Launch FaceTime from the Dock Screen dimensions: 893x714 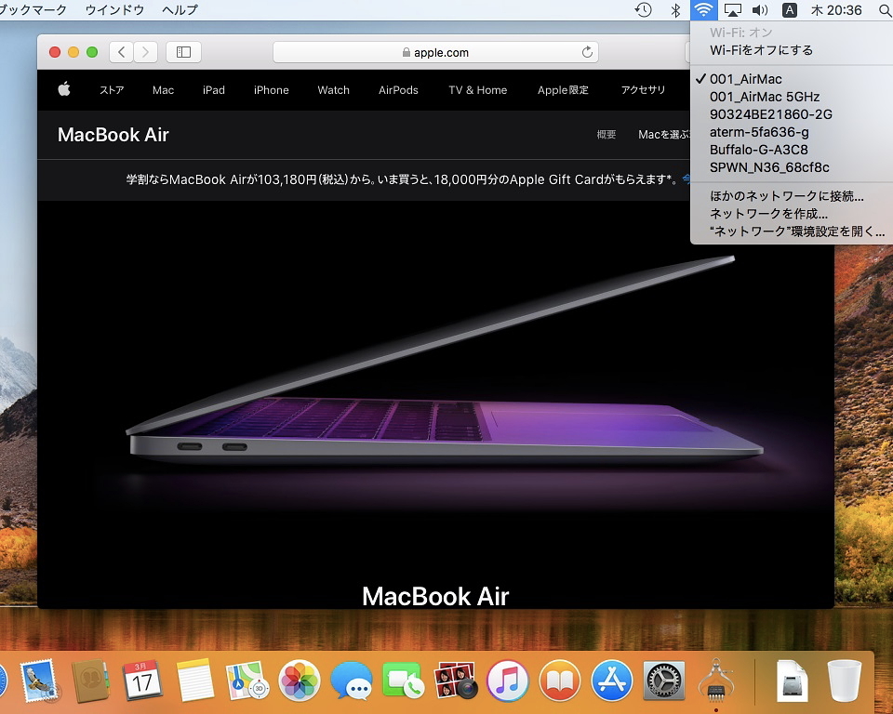pos(403,681)
